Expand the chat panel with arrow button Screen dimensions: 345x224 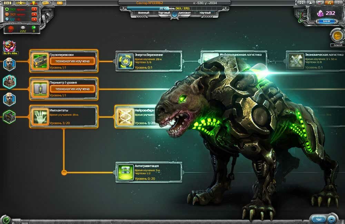(x=332, y=219)
